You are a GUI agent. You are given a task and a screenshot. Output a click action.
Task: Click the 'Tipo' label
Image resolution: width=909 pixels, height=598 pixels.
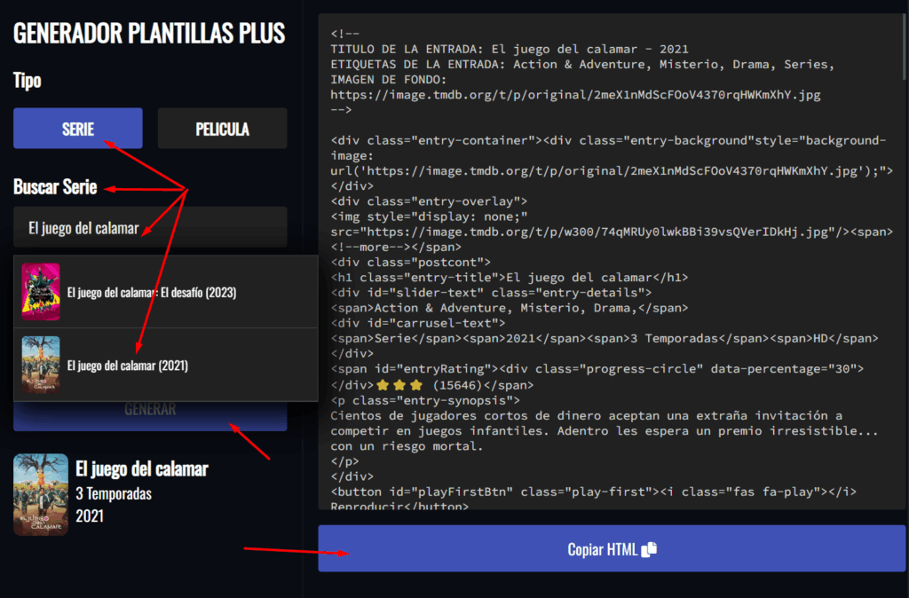tap(28, 80)
